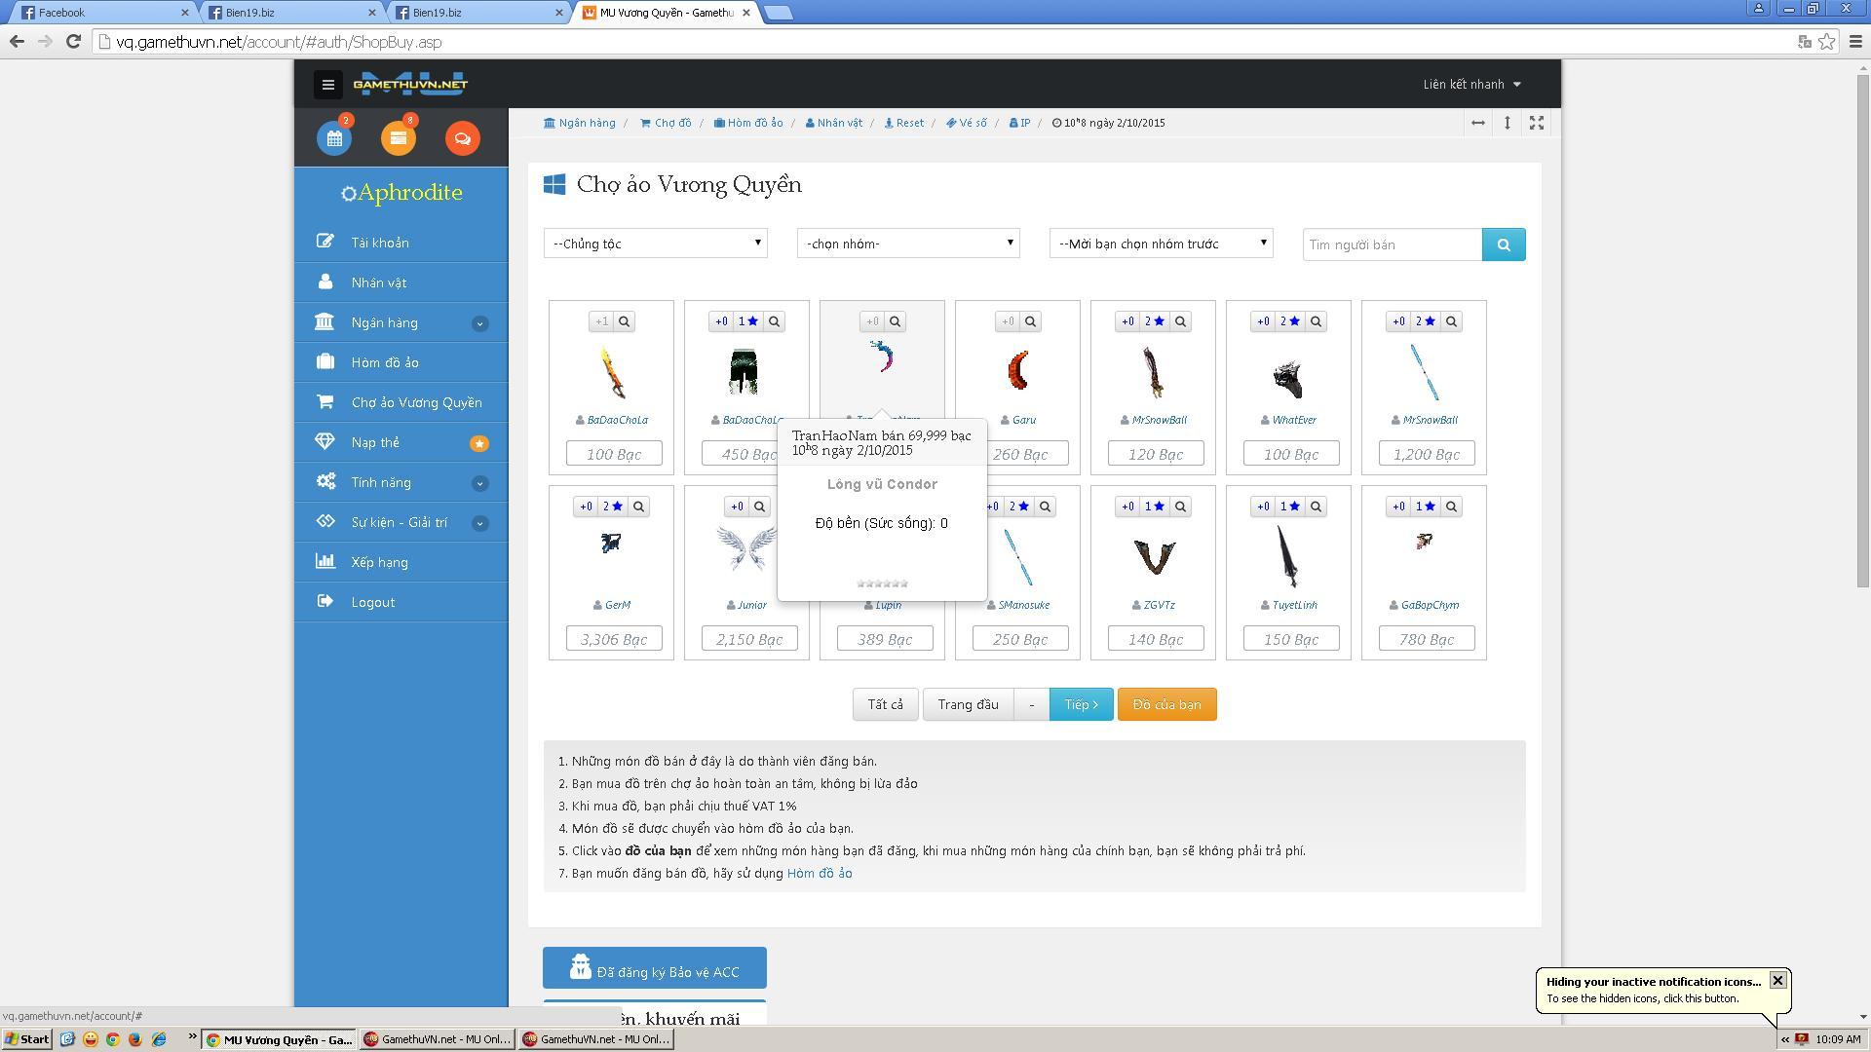The width and height of the screenshot is (1871, 1052).
Task: Click Logout in the sidebar
Action: tap(401, 602)
